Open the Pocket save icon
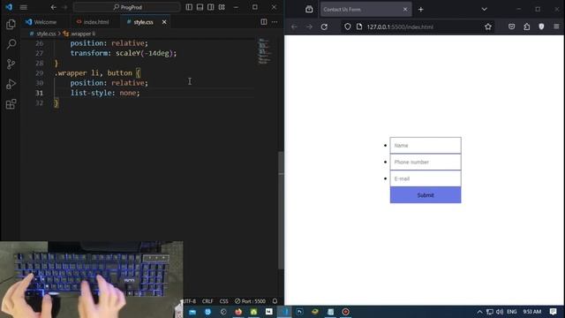 pyautogui.click(x=511, y=26)
